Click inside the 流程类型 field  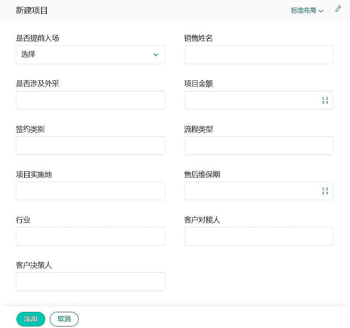258,146
